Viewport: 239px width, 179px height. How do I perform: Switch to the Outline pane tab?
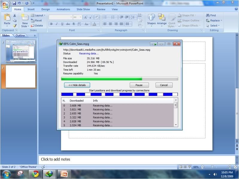[20, 36]
